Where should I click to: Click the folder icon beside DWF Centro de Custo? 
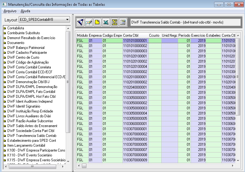[x=5, y=58]
